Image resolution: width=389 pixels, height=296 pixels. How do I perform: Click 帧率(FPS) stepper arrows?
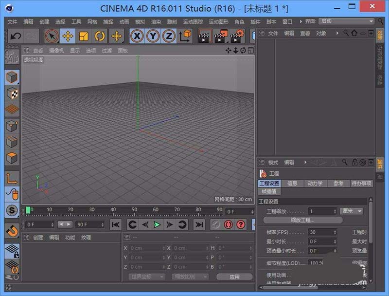click(x=335, y=232)
